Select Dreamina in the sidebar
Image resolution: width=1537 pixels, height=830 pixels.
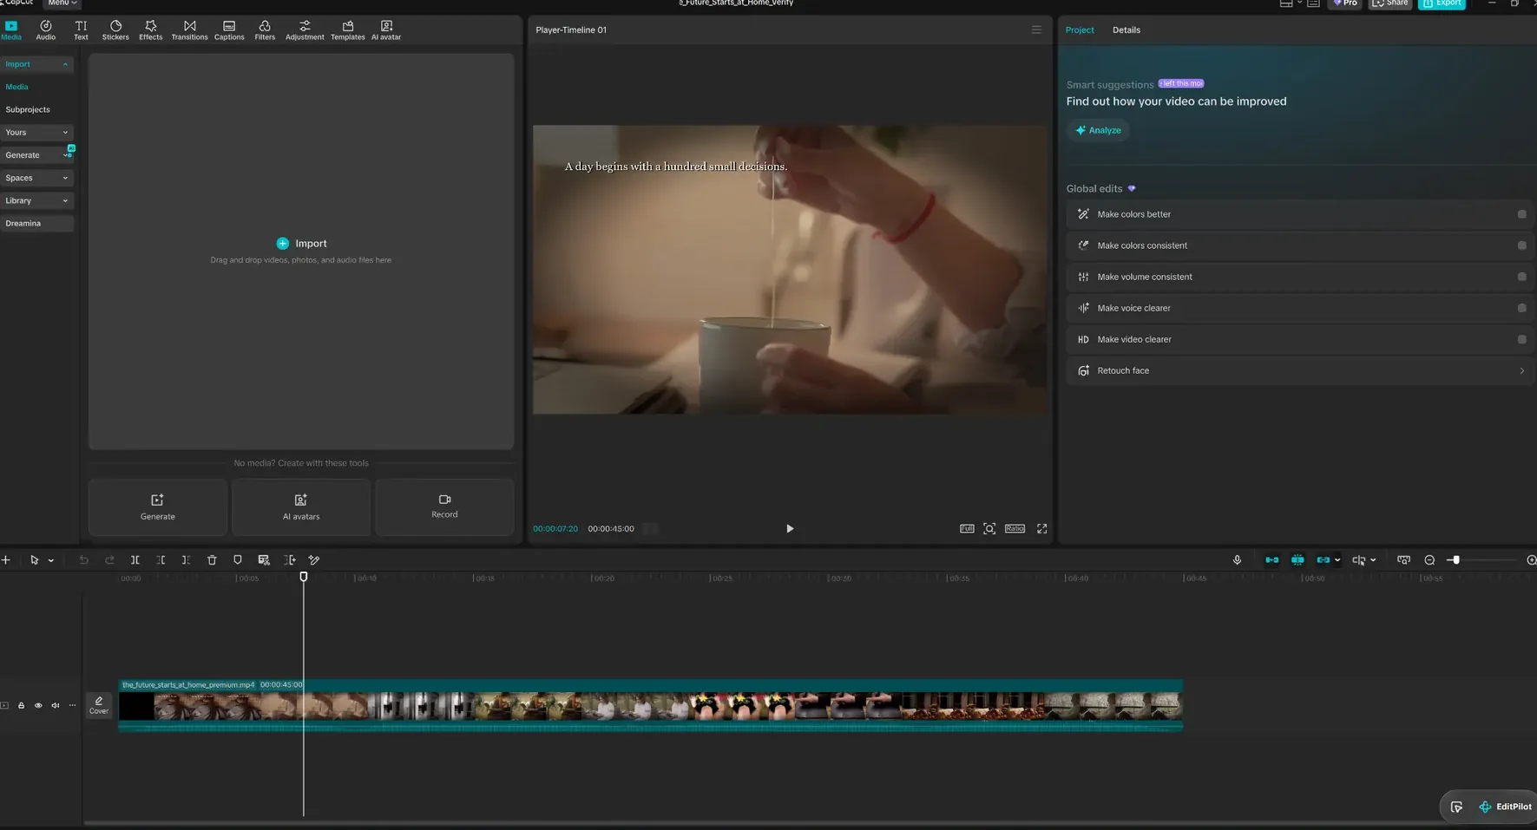point(36,223)
